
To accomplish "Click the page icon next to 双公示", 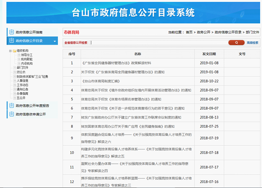I will [x=15, y=72].
